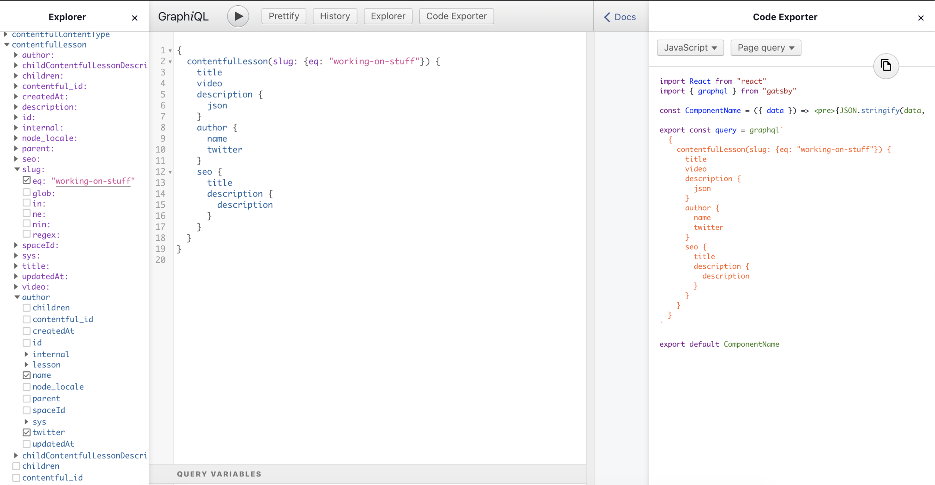This screenshot has width=935, height=485.
Task: Open the Page query snippet dropdown
Action: tap(766, 48)
